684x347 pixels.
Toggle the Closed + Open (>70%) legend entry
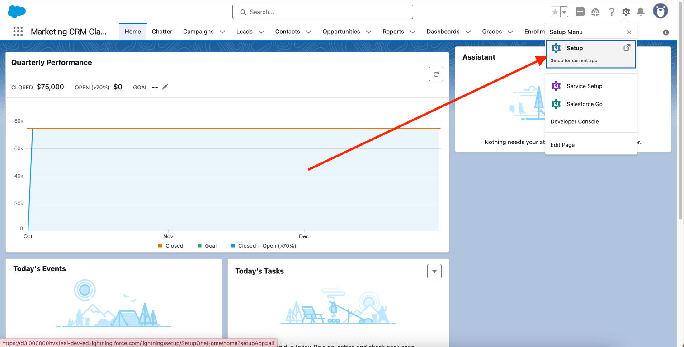click(x=264, y=246)
